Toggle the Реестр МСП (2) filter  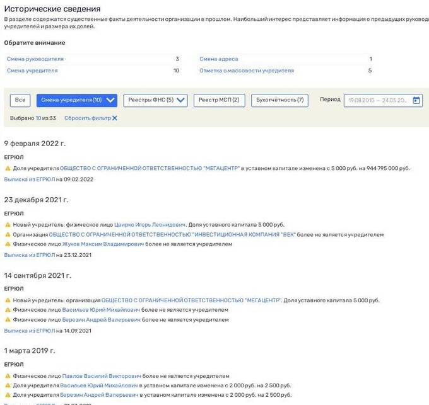pos(218,100)
